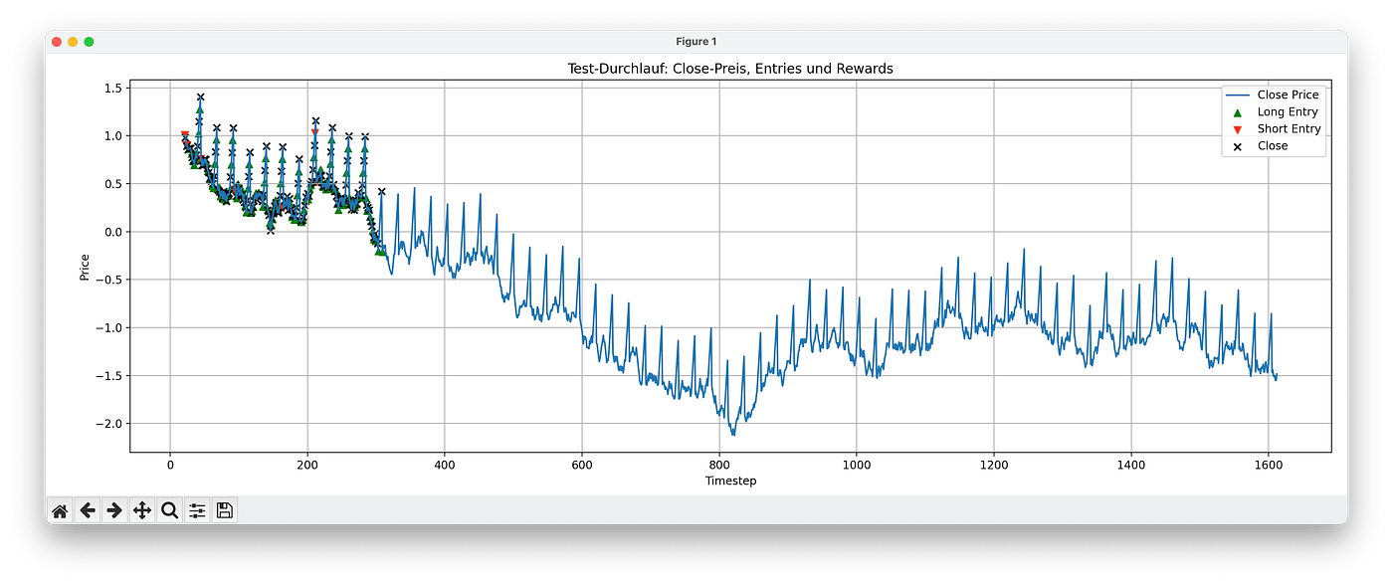Open the configure subplots sliders tool
The height and width of the screenshot is (584, 1393).
[197, 510]
